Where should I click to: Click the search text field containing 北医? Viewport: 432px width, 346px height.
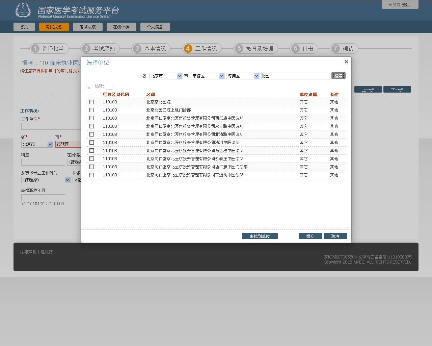(295, 76)
